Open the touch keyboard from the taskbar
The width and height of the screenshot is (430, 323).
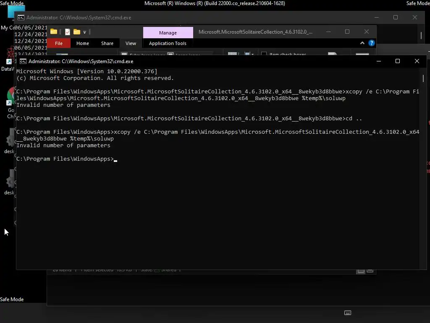tap(347, 312)
